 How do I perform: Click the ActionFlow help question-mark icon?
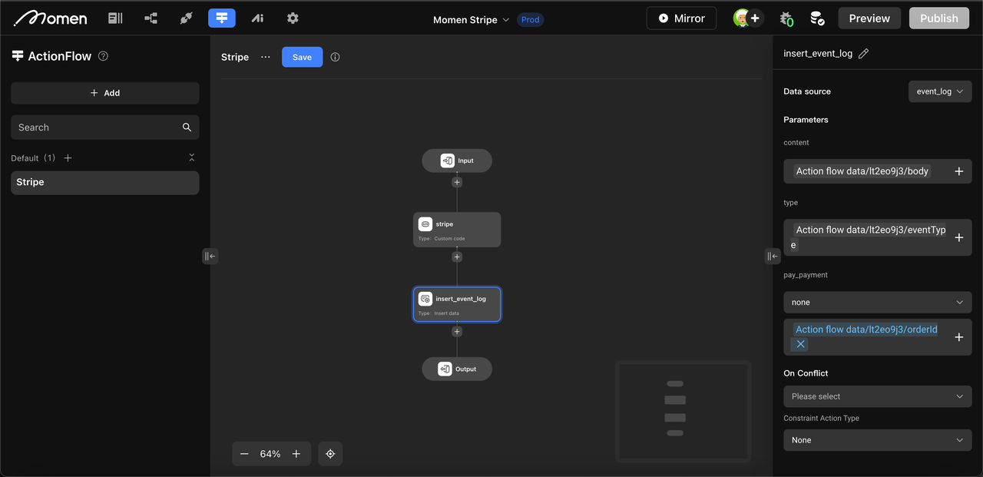point(104,56)
